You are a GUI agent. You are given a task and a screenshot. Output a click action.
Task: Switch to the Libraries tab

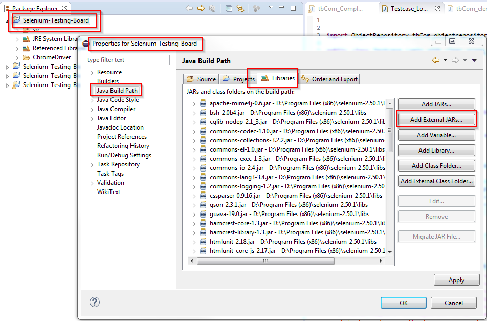[x=278, y=78]
